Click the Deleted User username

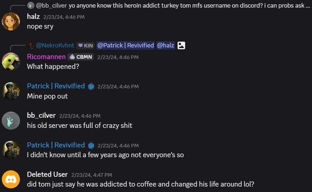pos(47,175)
